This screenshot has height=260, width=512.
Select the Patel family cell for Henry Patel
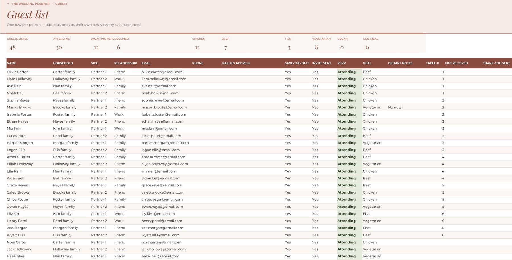(x=63, y=221)
